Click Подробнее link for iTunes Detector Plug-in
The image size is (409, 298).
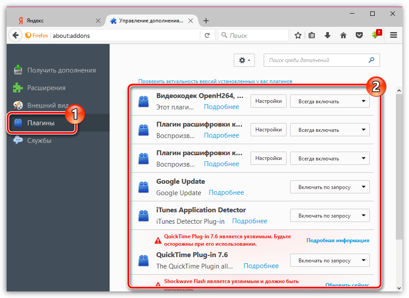(x=250, y=221)
